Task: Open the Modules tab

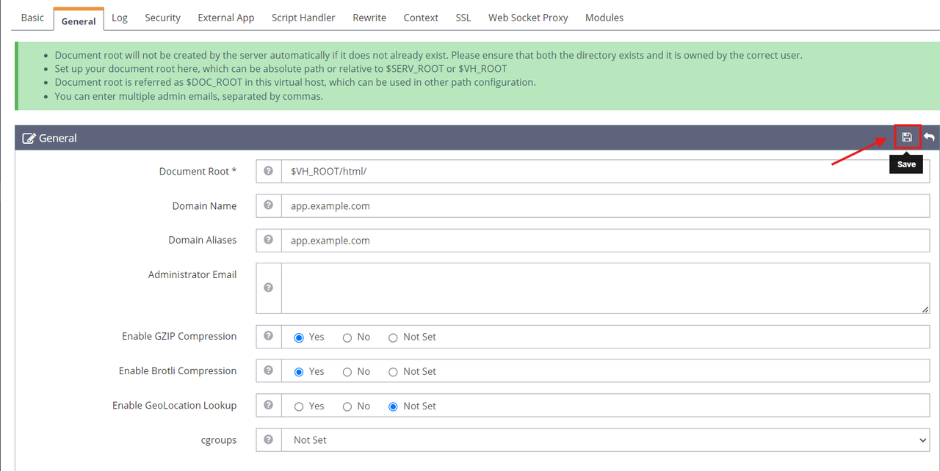Action: point(604,18)
